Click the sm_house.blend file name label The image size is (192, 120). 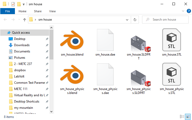coord(72,55)
